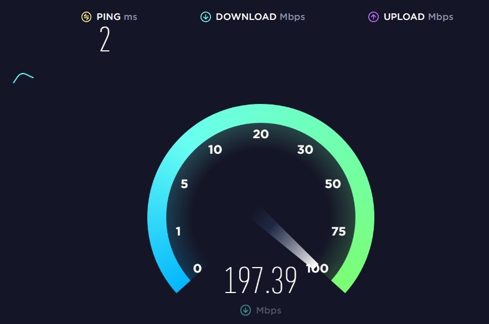Click the 197.39 speed readout

(x=261, y=280)
